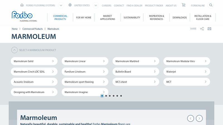The image size is (223, 125).
Task: Select the Marmoleum Modular tiles button
Action: 186,61
